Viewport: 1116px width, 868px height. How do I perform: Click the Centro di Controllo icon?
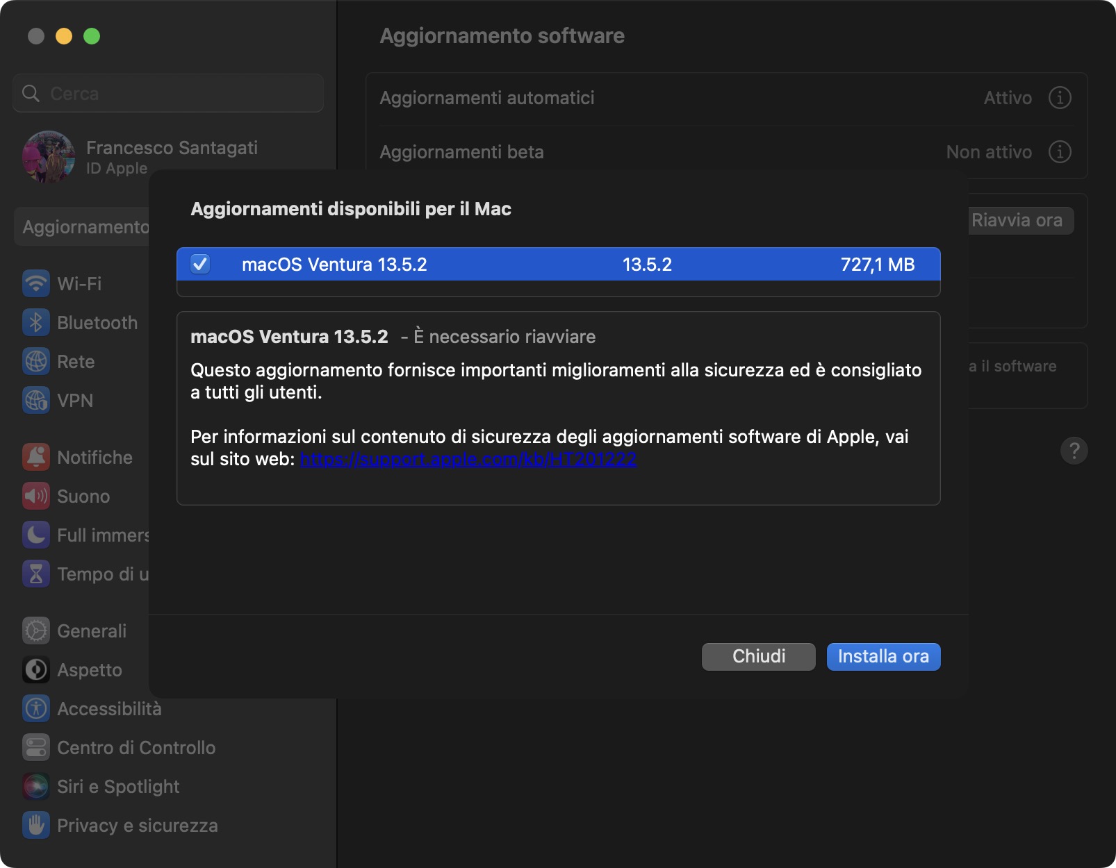point(36,747)
